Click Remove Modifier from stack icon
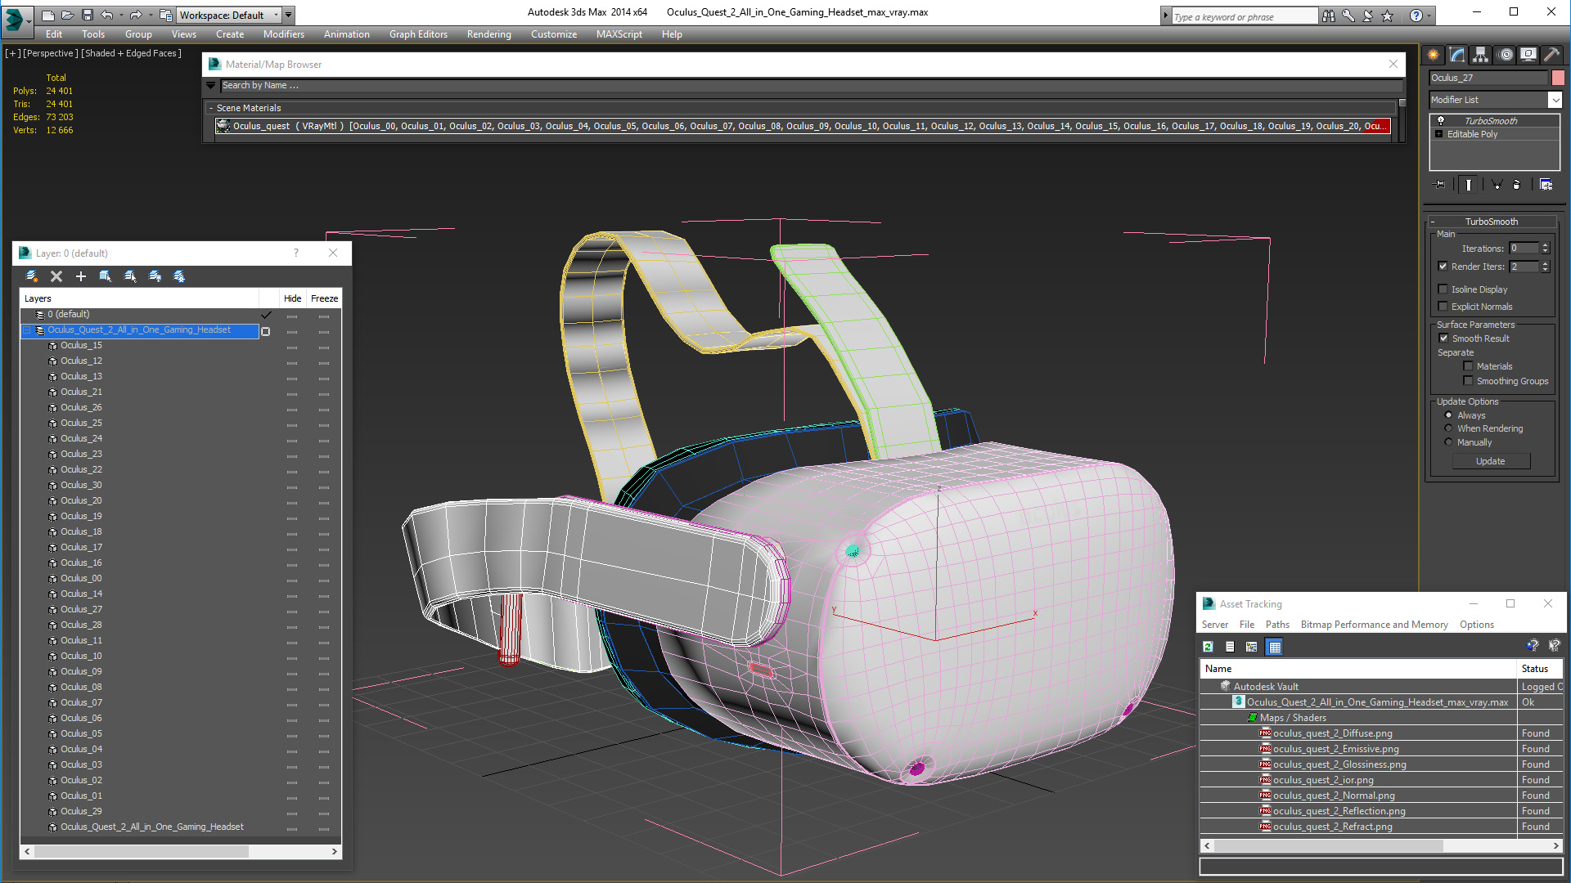Image resolution: width=1571 pixels, height=883 pixels. (x=1516, y=185)
